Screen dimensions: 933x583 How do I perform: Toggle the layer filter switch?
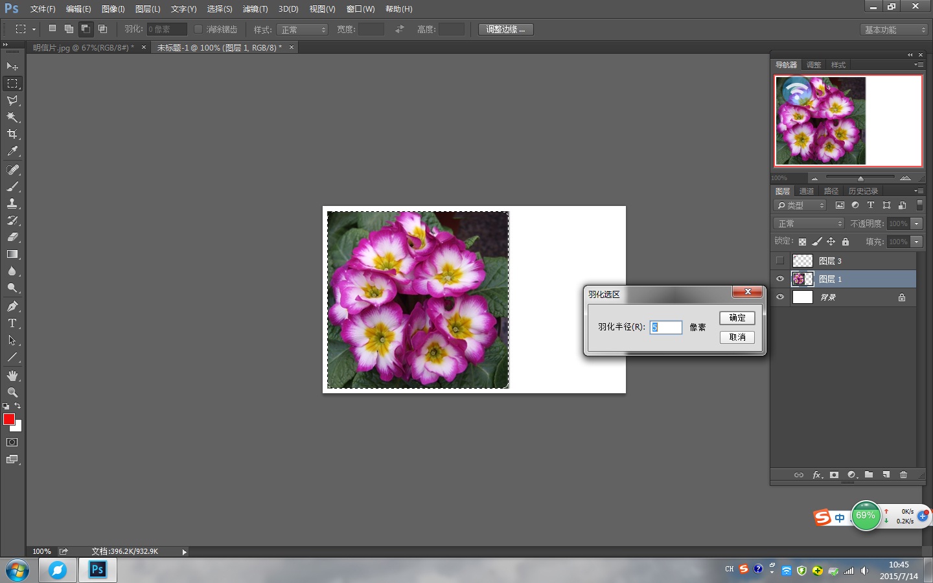tap(919, 205)
